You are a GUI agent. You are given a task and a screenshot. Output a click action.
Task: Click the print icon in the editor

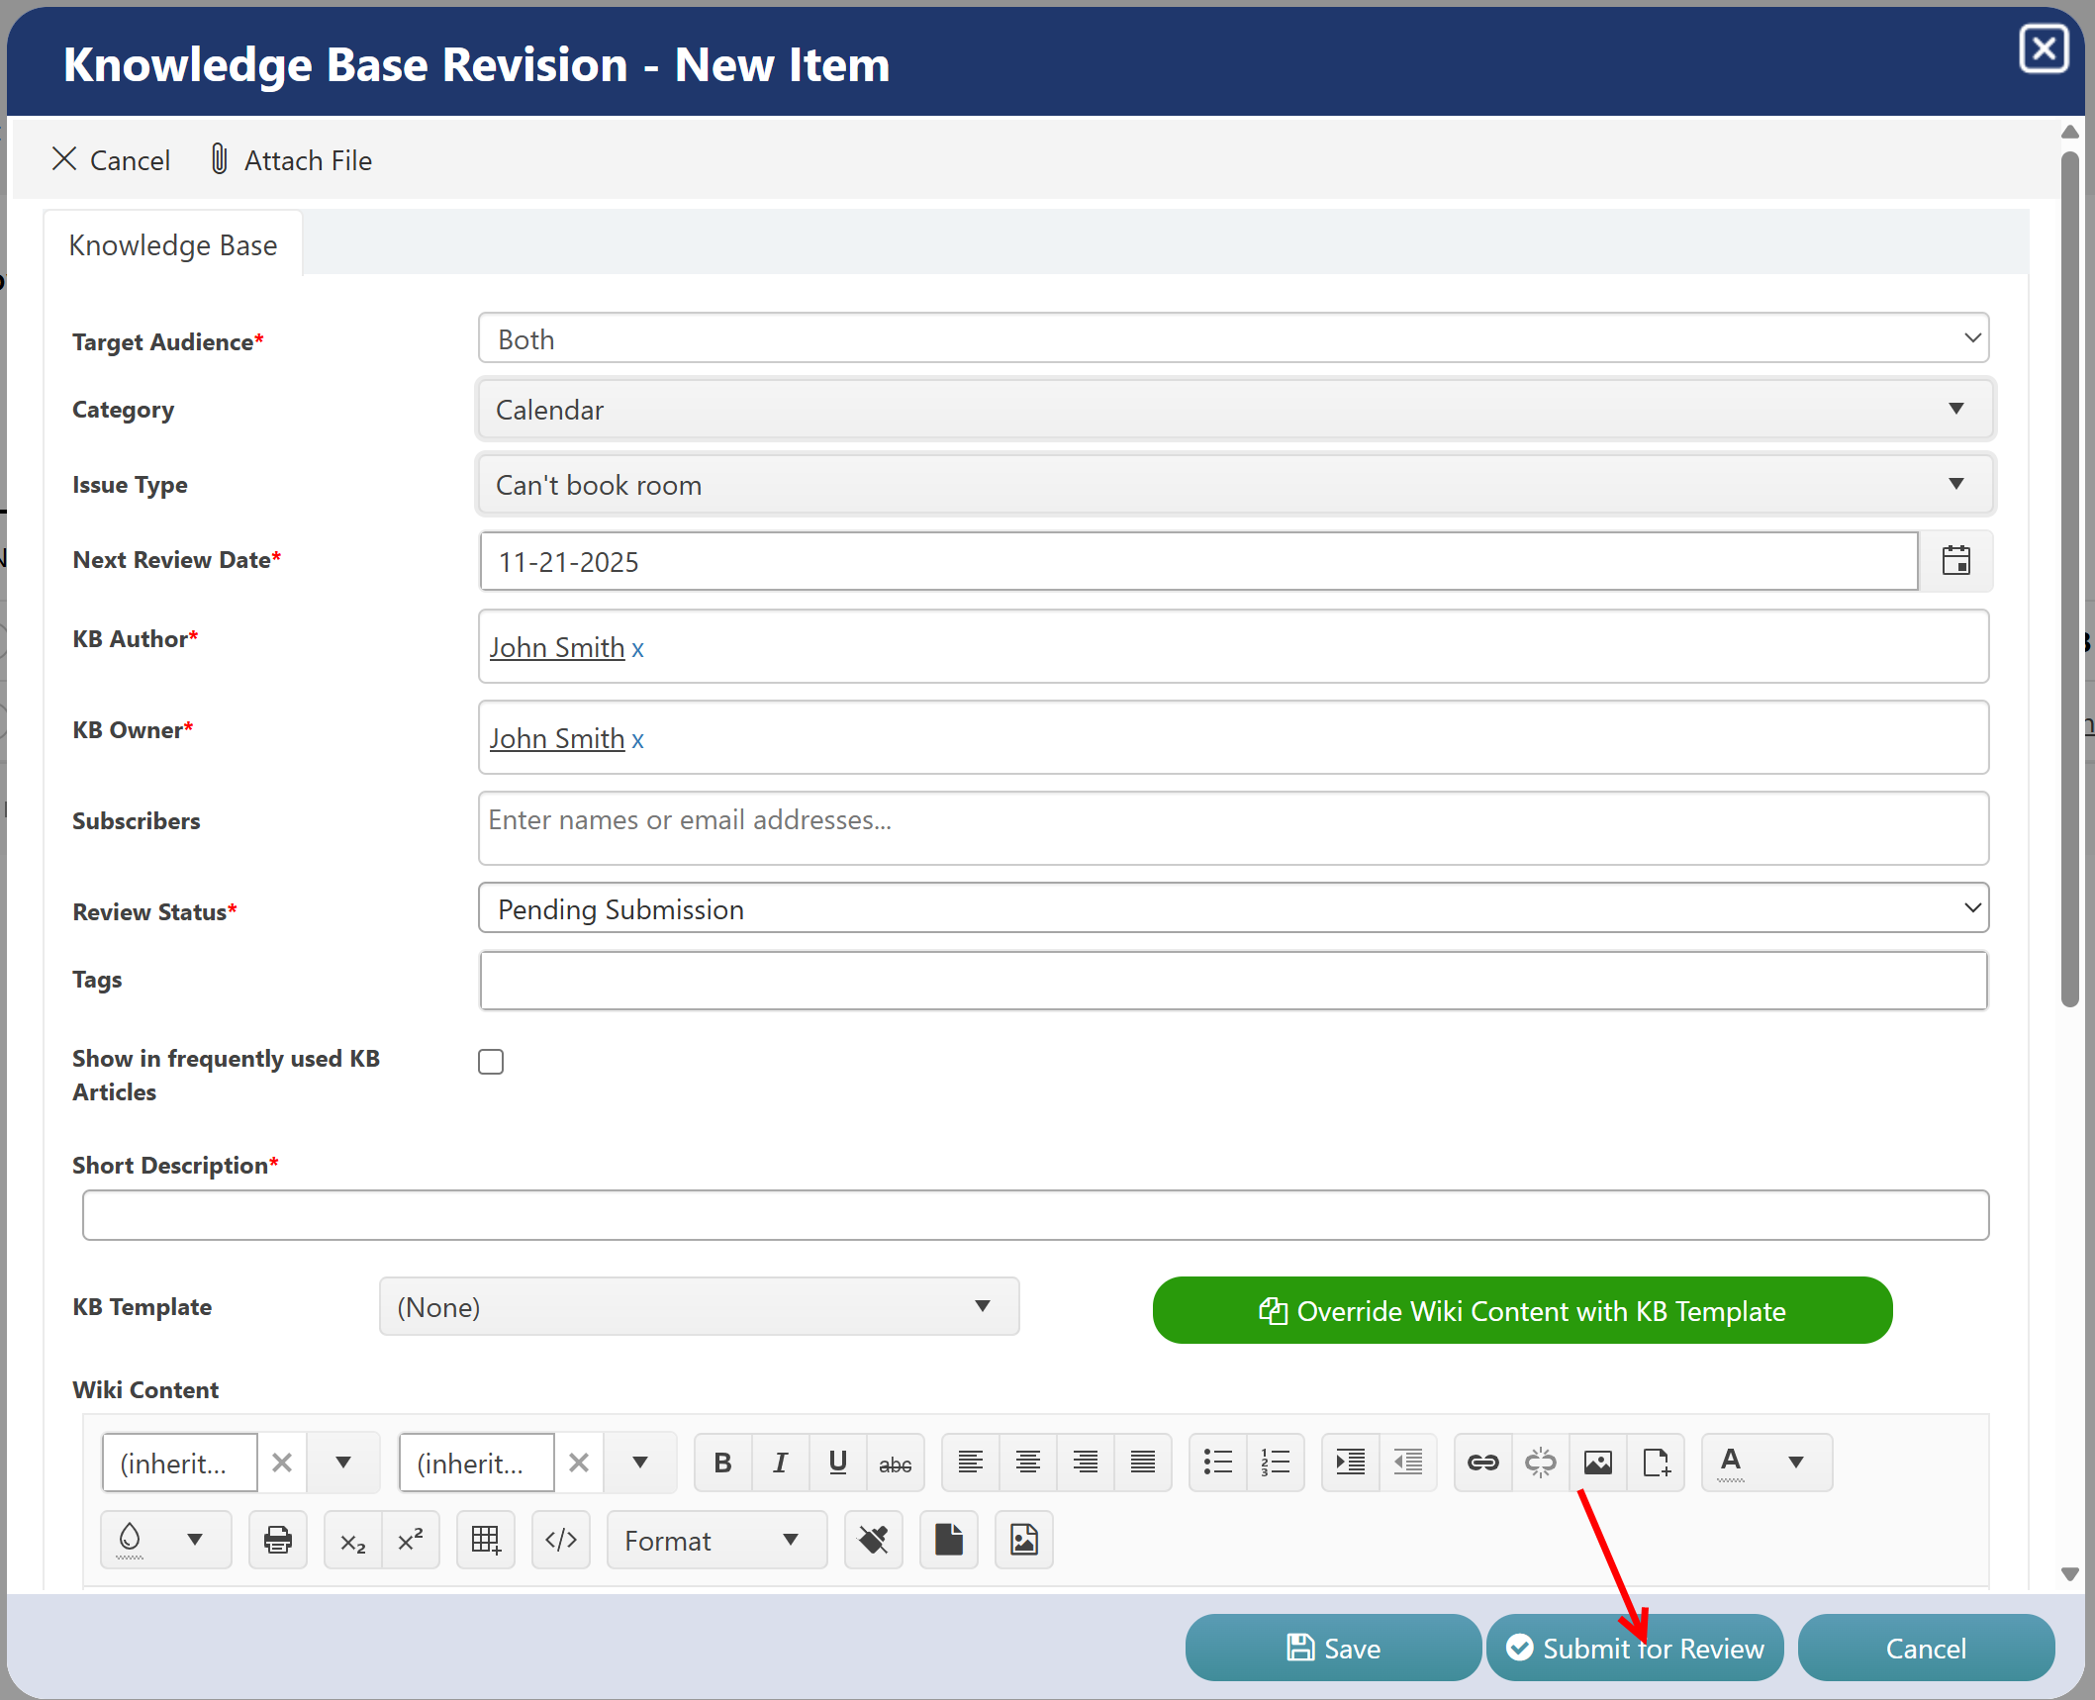278,1540
